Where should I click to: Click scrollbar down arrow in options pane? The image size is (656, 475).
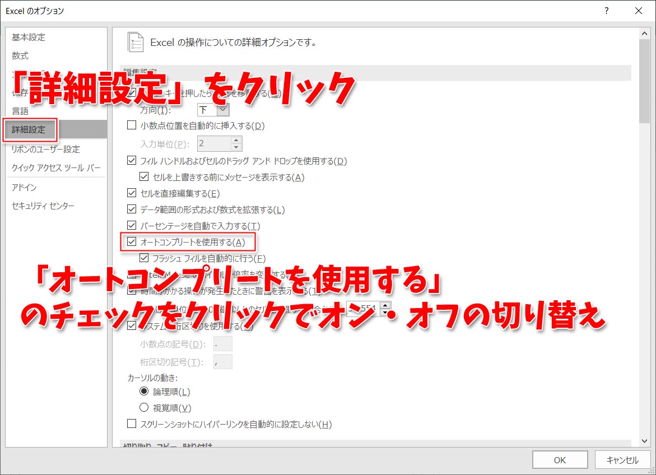(644, 441)
